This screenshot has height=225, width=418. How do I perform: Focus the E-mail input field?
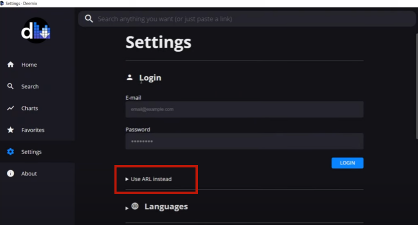tap(245, 109)
